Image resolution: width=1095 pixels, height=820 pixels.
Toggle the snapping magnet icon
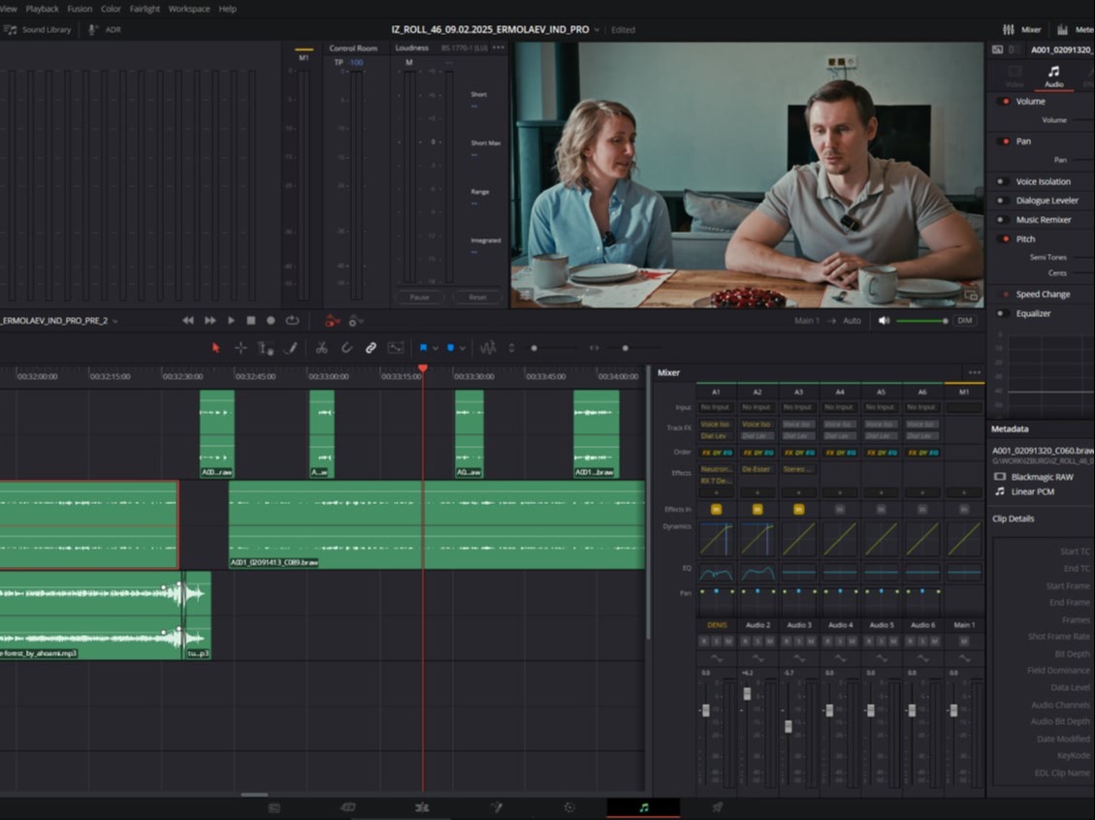click(x=346, y=348)
